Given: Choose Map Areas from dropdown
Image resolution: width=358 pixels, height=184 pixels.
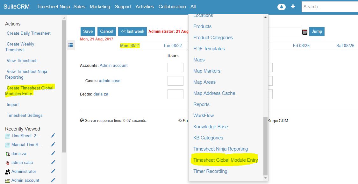Looking at the screenshot, I should [204, 82].
